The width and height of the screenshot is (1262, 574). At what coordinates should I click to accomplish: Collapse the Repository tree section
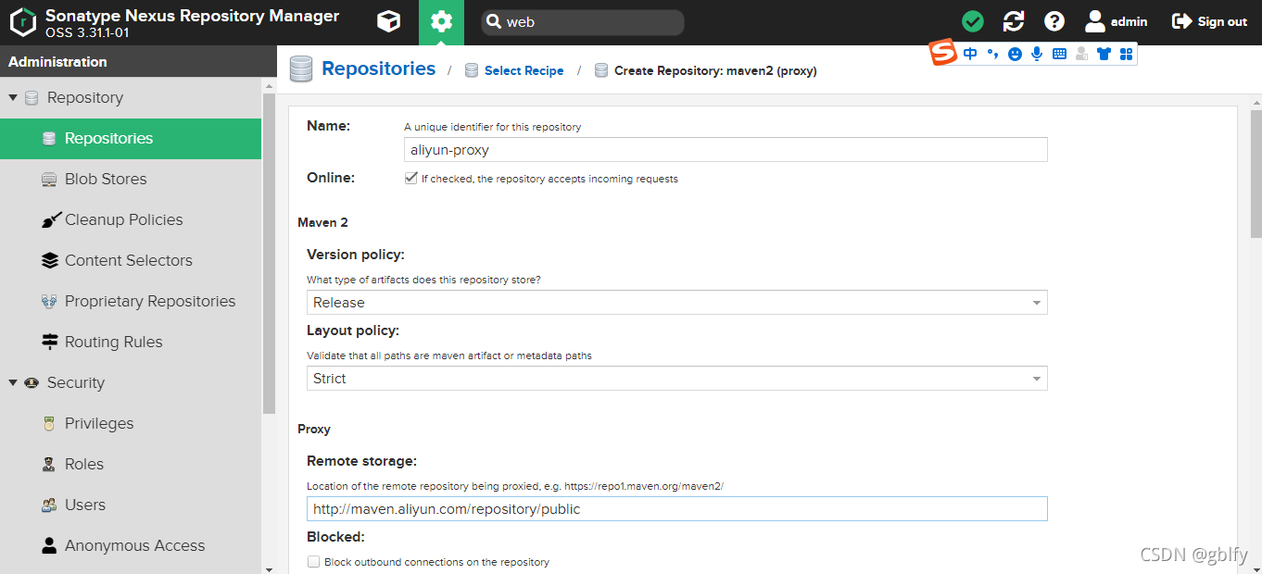(x=13, y=97)
